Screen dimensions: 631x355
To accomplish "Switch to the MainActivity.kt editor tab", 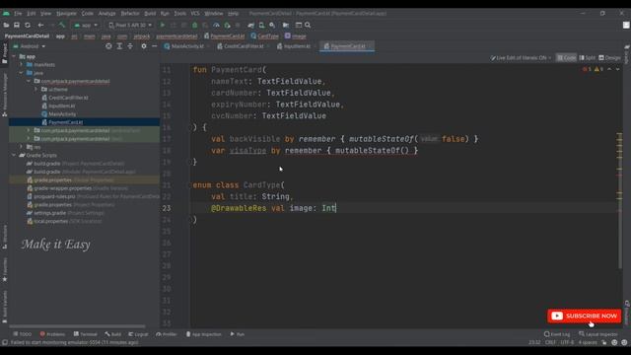I will click(x=186, y=46).
